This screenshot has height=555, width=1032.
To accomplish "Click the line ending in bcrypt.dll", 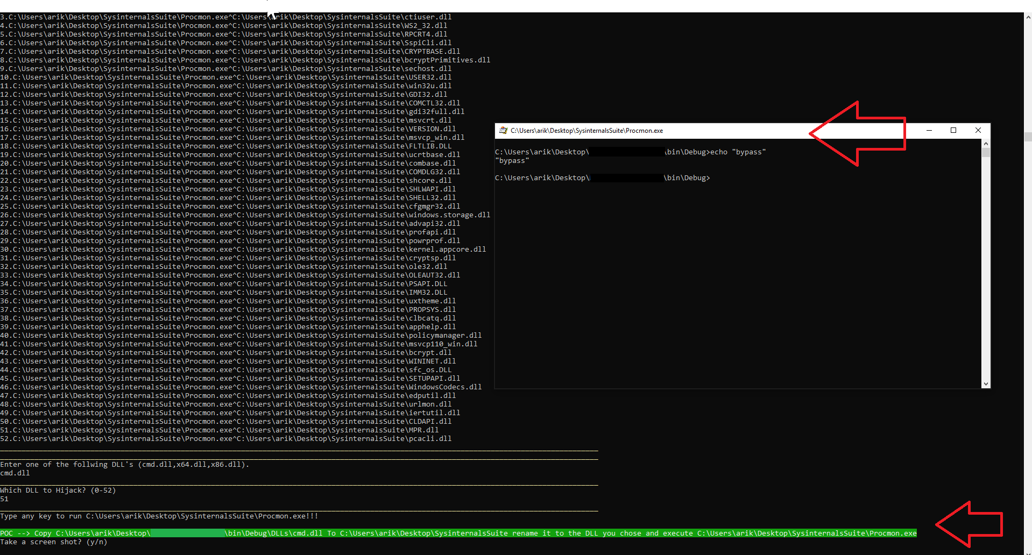I will pyautogui.click(x=226, y=353).
